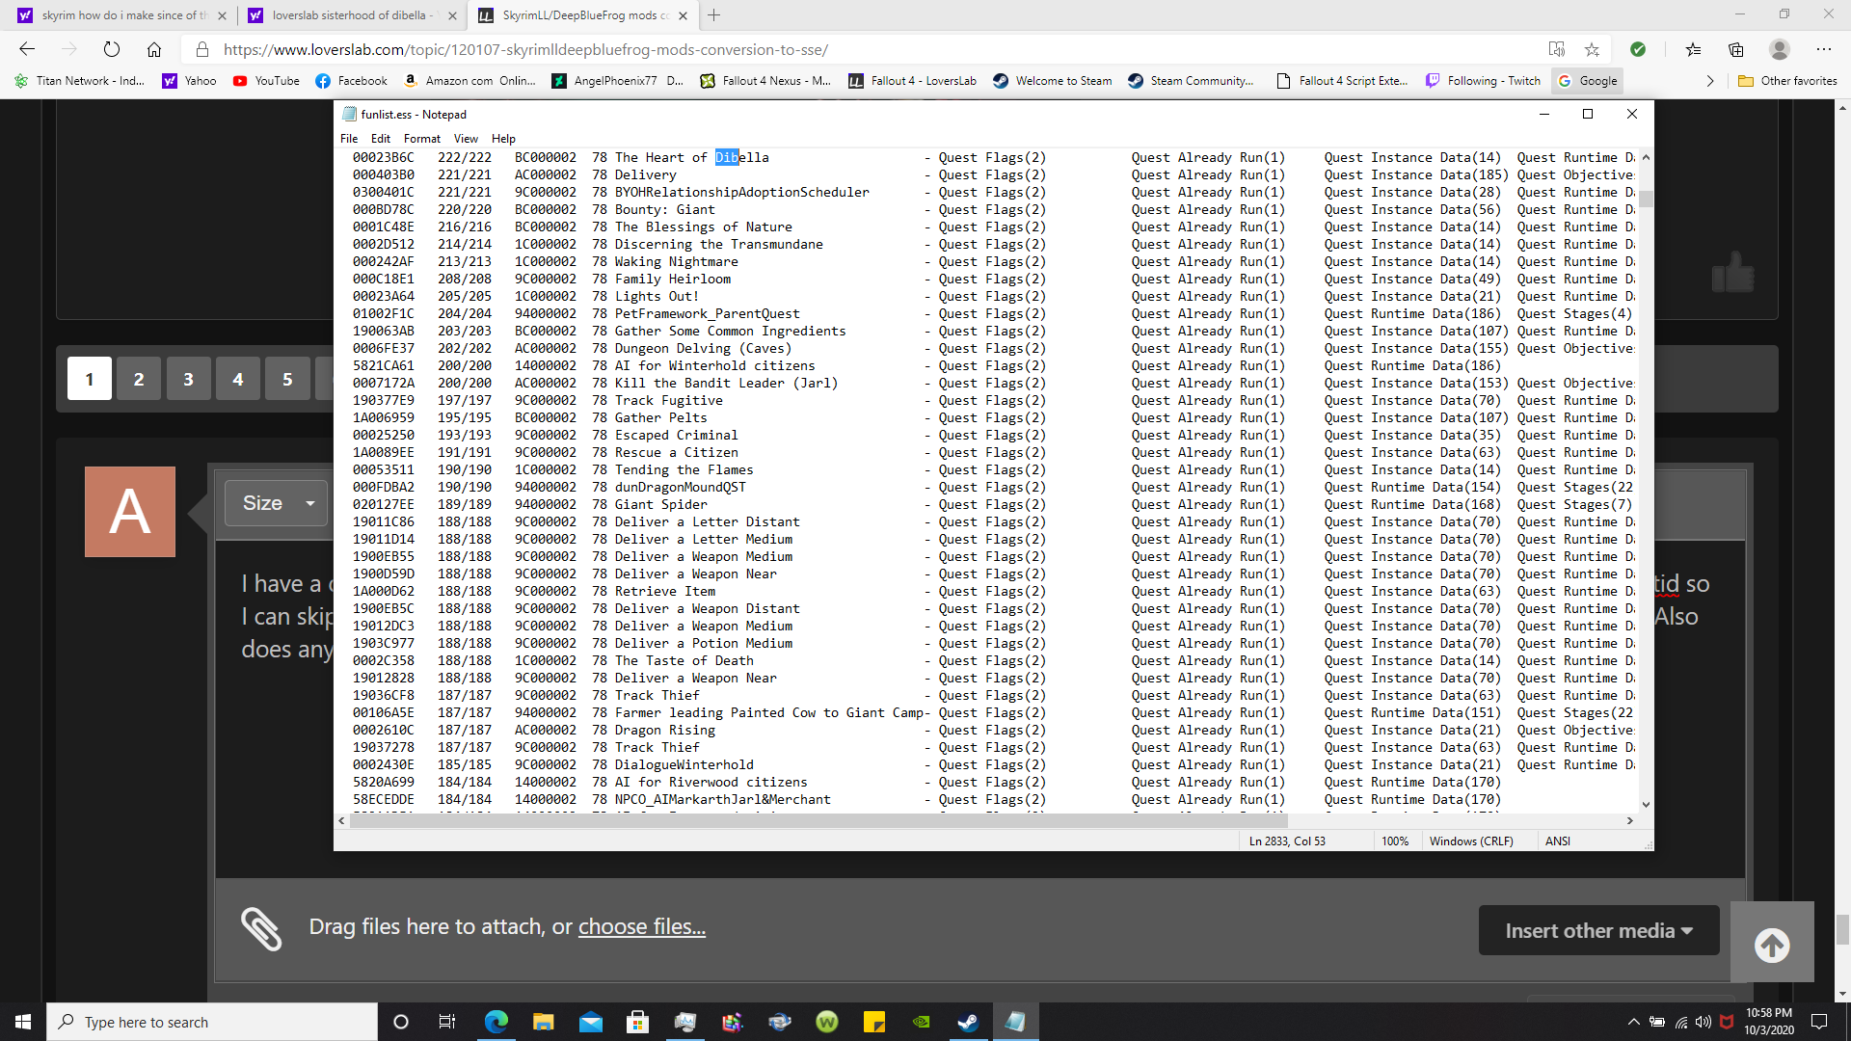The width and height of the screenshot is (1851, 1041).
Task: Open the YouTube bookmark
Action: [x=266, y=81]
